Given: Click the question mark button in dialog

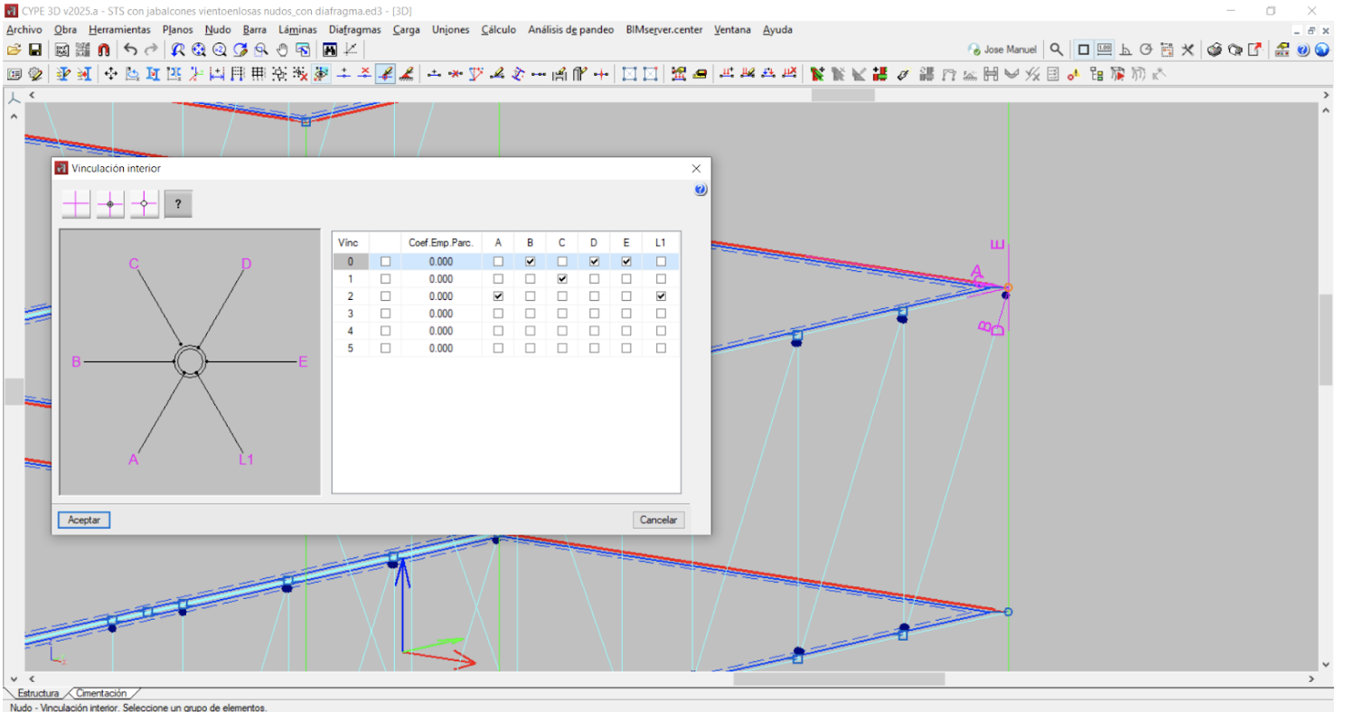Looking at the screenshot, I should [178, 204].
